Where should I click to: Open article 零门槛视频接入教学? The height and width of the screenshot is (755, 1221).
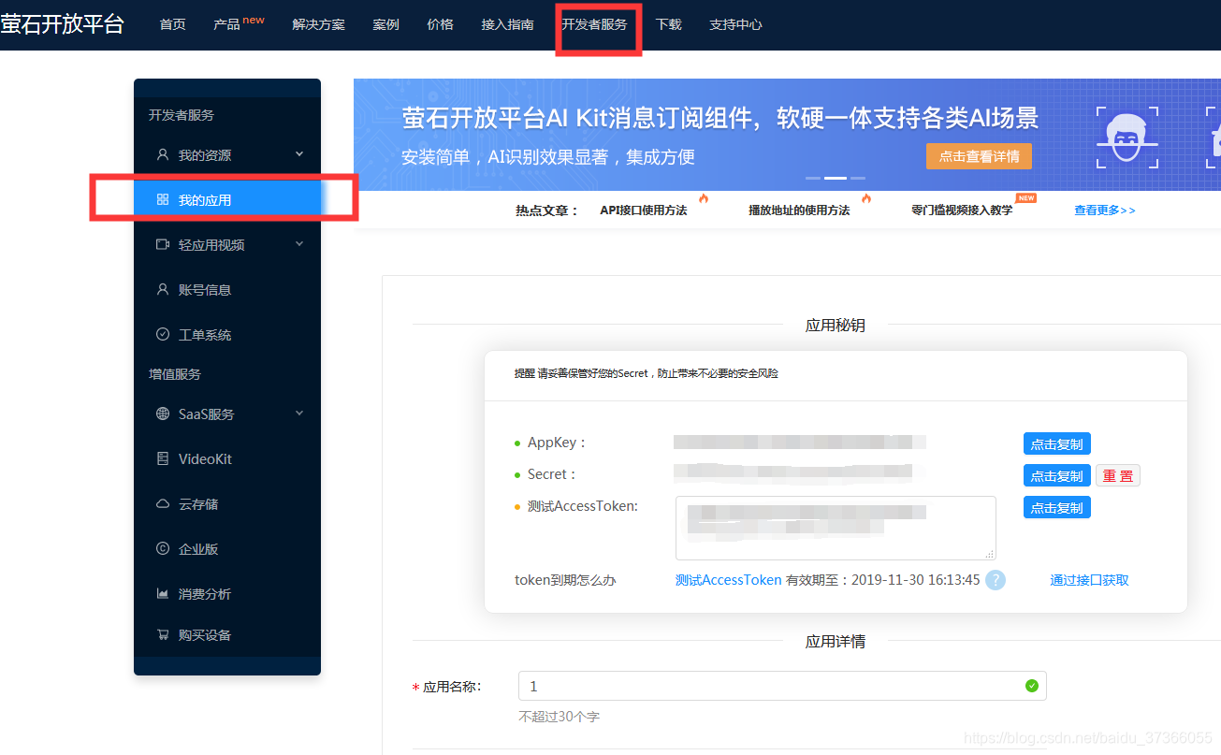point(962,211)
